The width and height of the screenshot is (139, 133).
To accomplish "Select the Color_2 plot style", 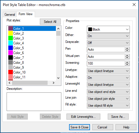I will point(32,33).
